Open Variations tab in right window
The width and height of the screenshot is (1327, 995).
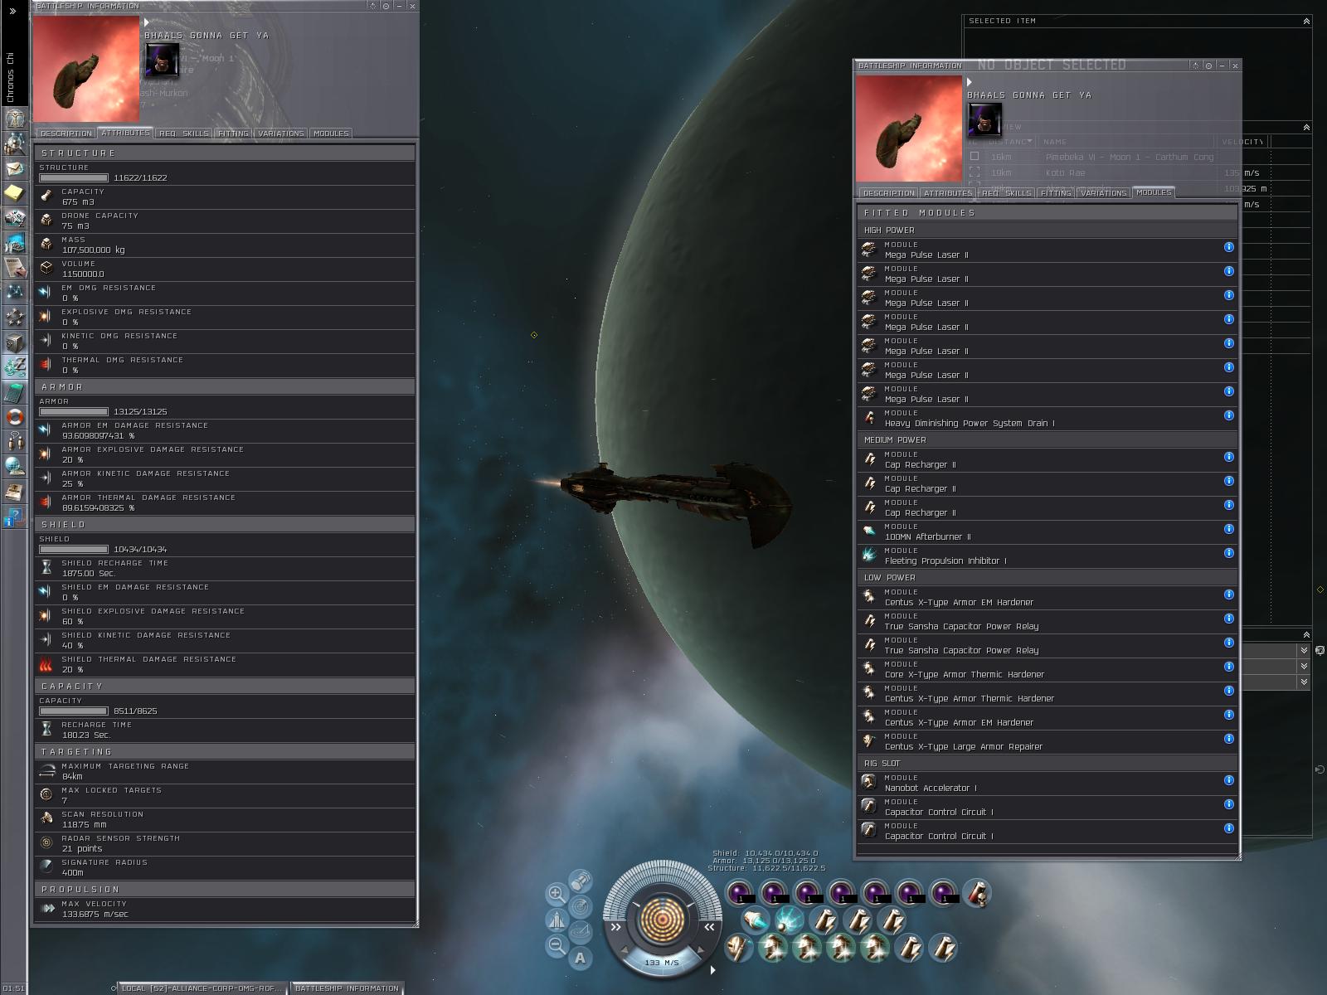point(1104,193)
